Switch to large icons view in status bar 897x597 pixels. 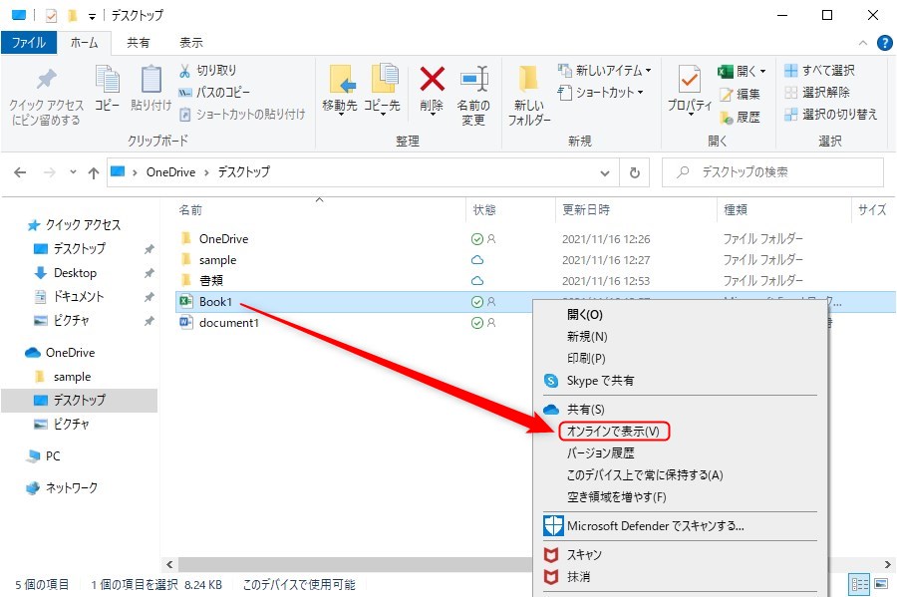(879, 584)
